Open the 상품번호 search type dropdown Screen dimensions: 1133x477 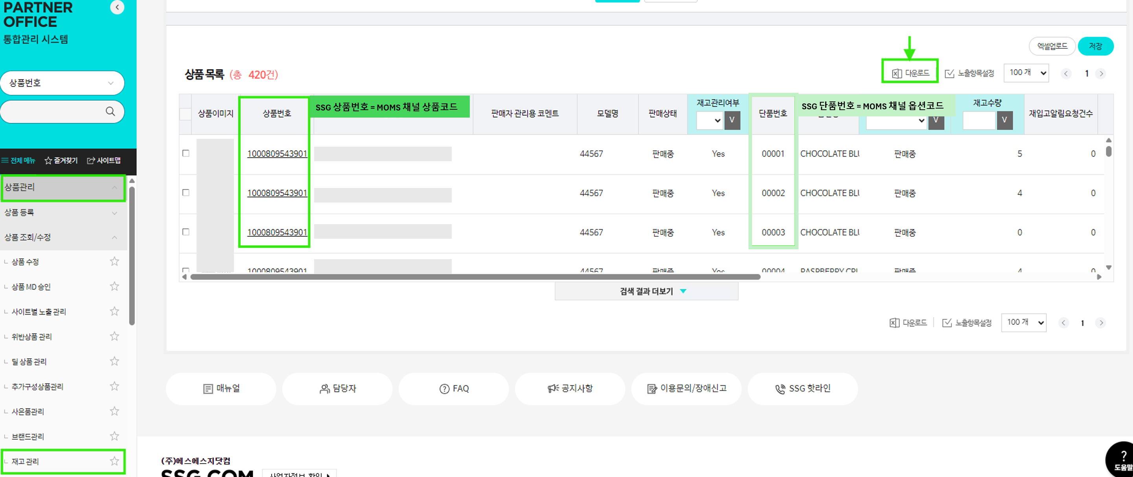point(62,83)
